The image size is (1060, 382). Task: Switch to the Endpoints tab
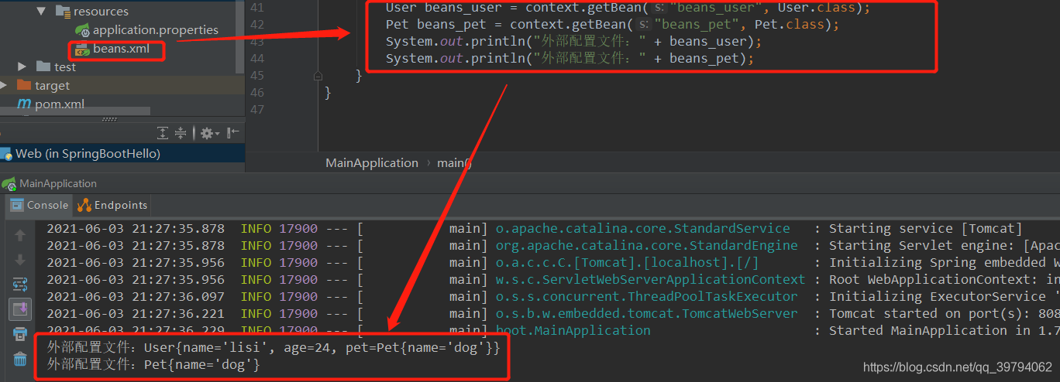112,205
